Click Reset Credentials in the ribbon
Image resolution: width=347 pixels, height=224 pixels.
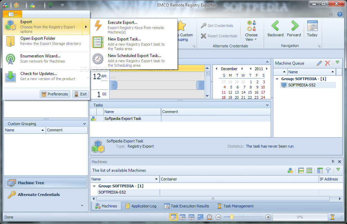(219, 36)
